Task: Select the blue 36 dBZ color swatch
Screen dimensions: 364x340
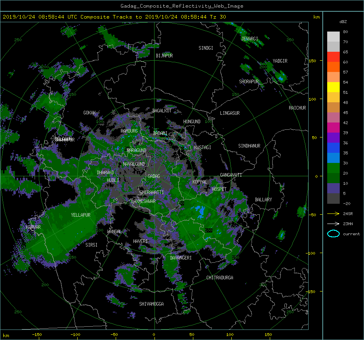Action: tap(333, 148)
